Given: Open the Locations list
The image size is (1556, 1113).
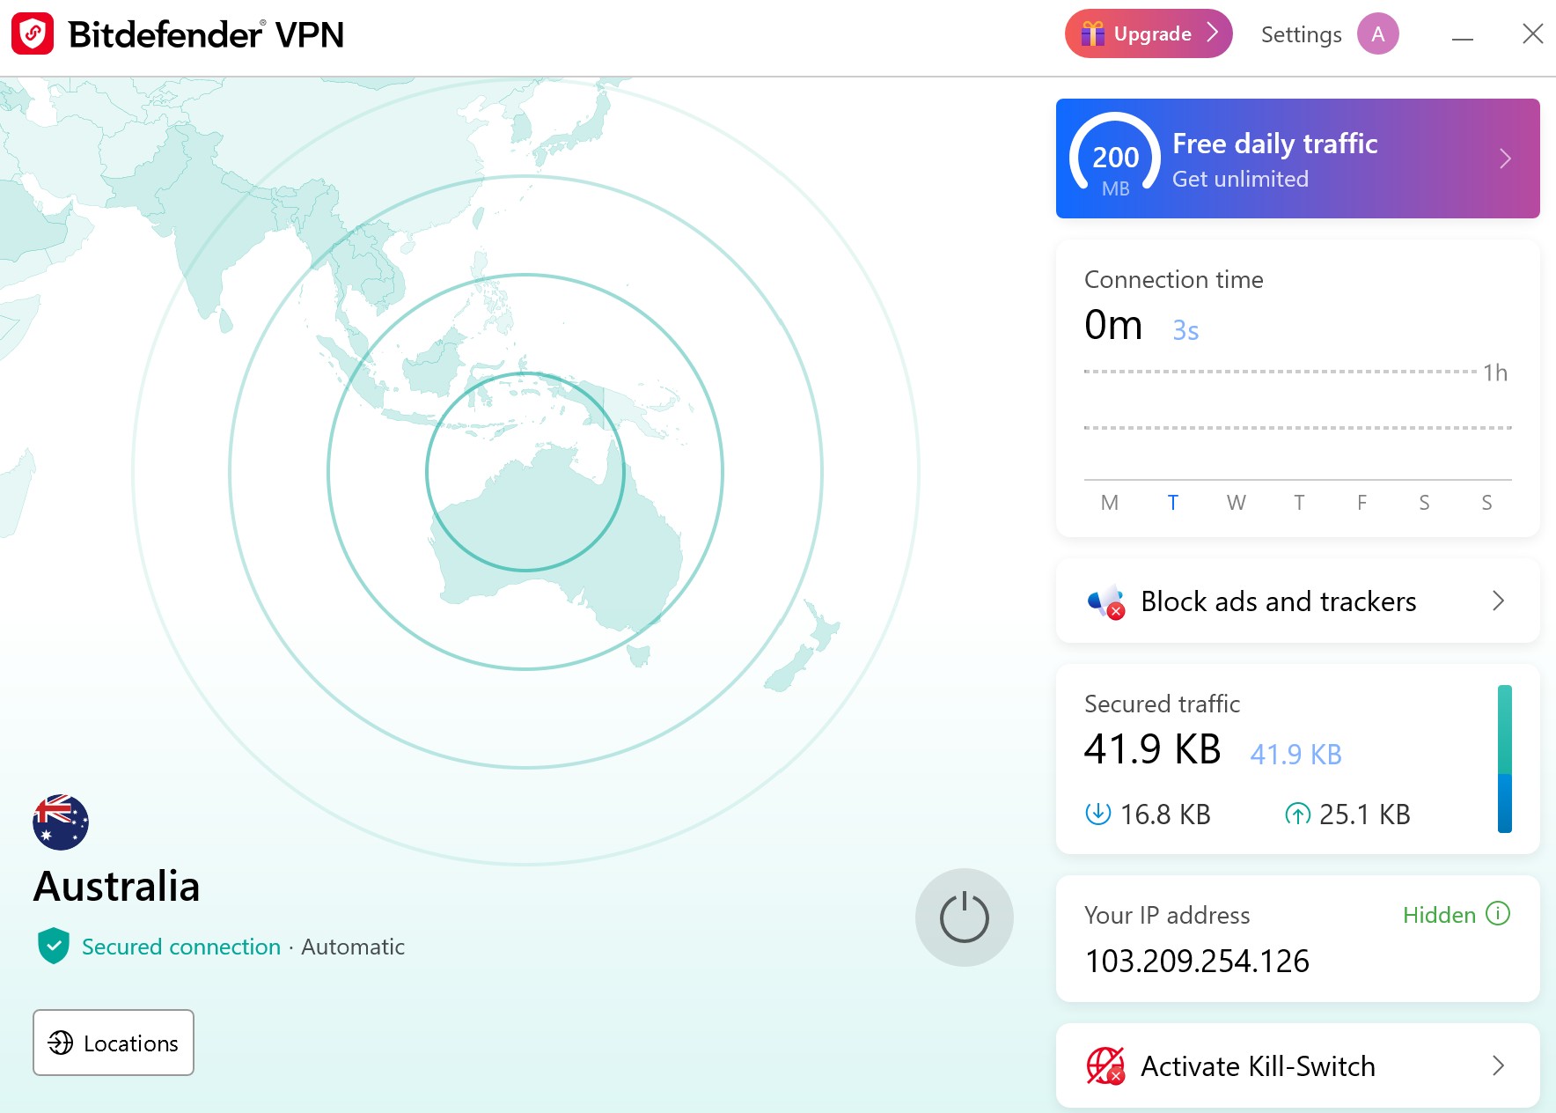Looking at the screenshot, I should pos(114,1043).
